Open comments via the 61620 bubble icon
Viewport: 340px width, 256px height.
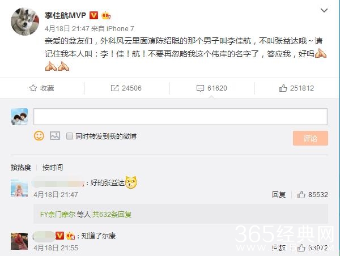coord(200,88)
